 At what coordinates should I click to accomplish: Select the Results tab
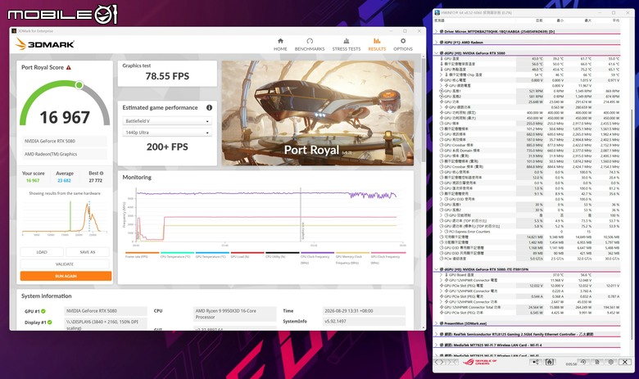pos(377,44)
